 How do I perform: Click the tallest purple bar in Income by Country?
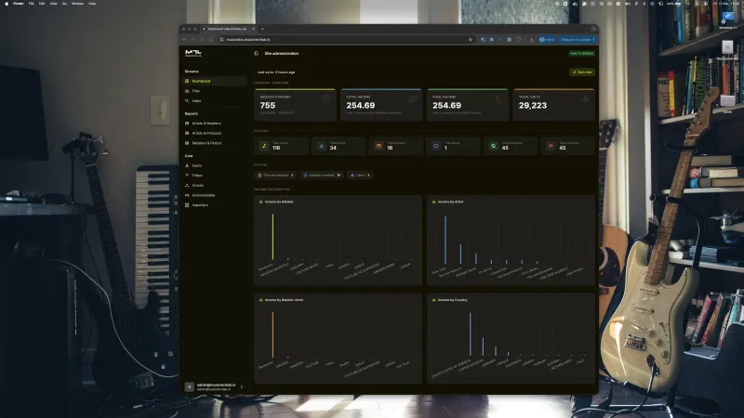(x=471, y=334)
